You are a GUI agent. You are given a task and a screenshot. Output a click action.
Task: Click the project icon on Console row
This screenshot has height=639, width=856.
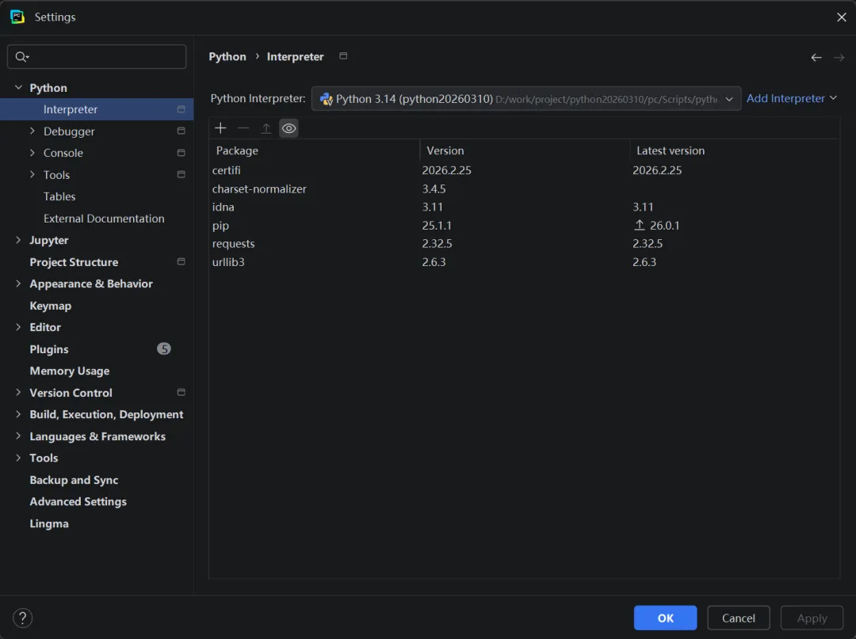click(x=182, y=153)
